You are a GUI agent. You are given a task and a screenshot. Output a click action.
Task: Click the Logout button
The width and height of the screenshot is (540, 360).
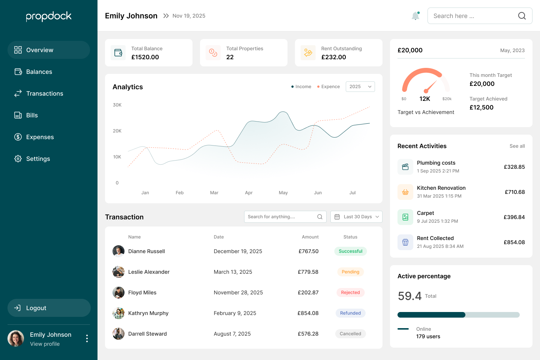click(49, 308)
